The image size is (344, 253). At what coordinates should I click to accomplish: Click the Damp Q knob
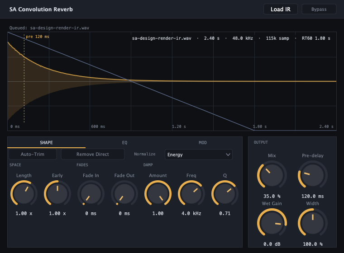[x=225, y=194]
